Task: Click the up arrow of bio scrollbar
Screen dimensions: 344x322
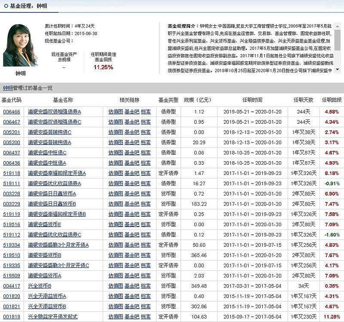Action: (x=338, y=26)
